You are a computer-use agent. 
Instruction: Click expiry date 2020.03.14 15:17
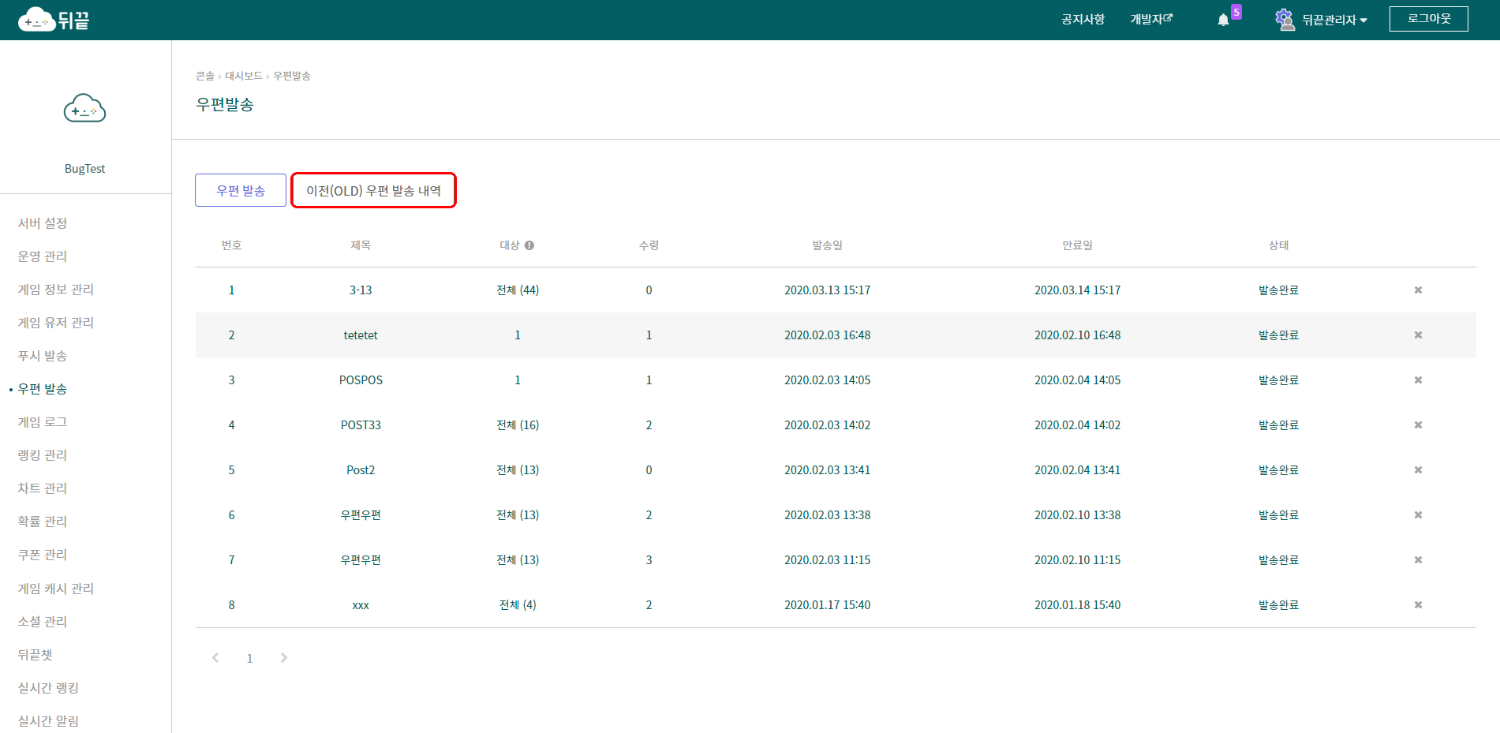coord(1077,290)
